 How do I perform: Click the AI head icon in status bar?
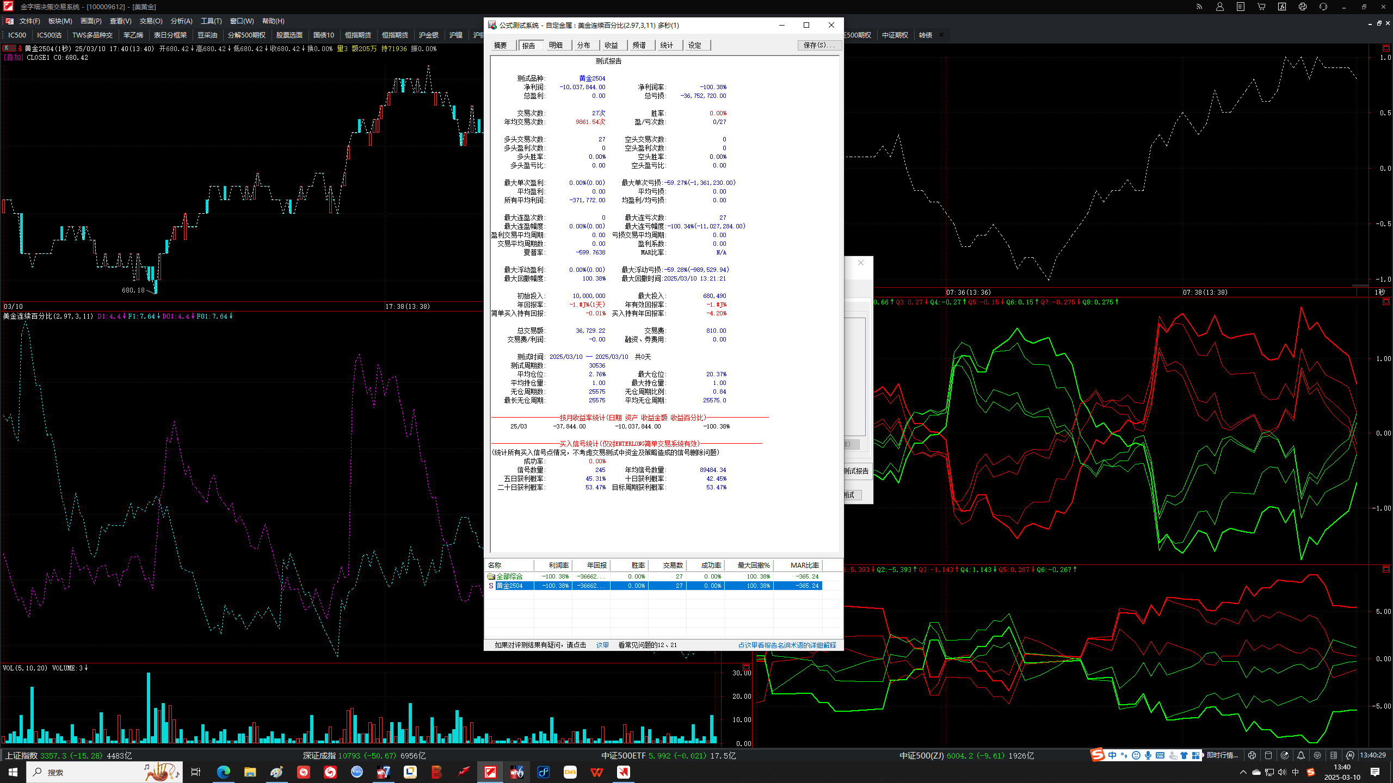(x=1350, y=755)
